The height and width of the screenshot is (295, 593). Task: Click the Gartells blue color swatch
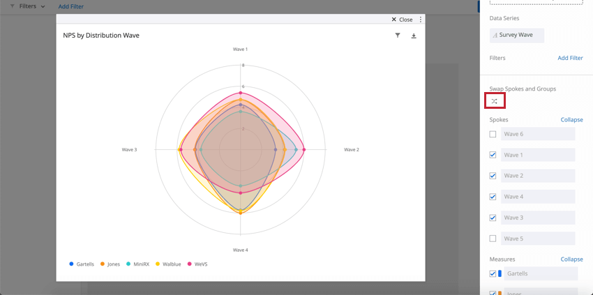click(x=500, y=274)
